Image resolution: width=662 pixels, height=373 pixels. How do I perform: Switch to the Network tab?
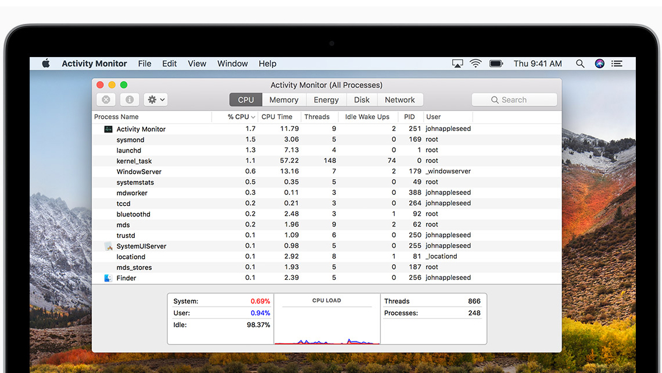[x=399, y=100]
